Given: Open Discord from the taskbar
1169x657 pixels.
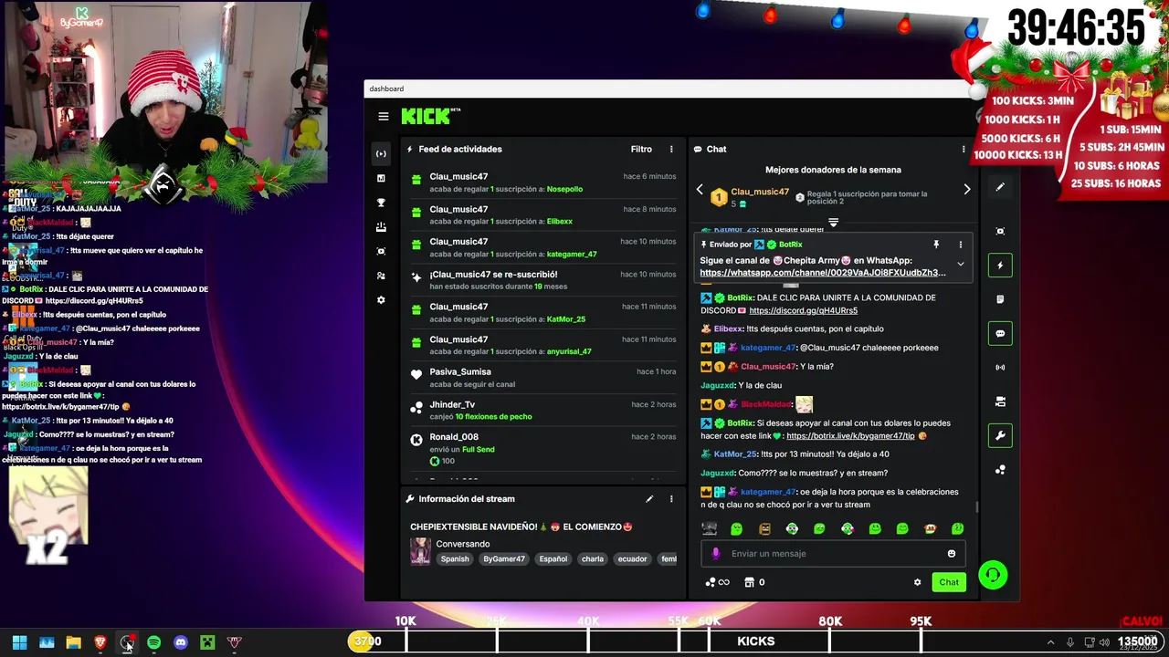Looking at the screenshot, I should pyautogui.click(x=181, y=642).
